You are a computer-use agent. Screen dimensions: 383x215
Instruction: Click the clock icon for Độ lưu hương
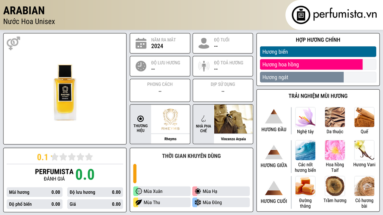(x=141, y=66)
